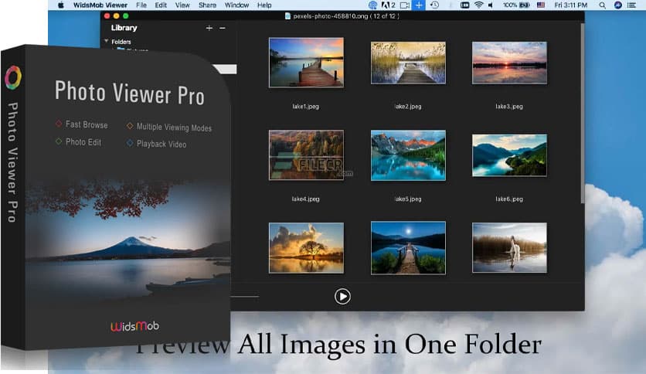646x374 pixels.
Task: Click the lake4.jpeg file name
Action: pyautogui.click(x=306, y=199)
